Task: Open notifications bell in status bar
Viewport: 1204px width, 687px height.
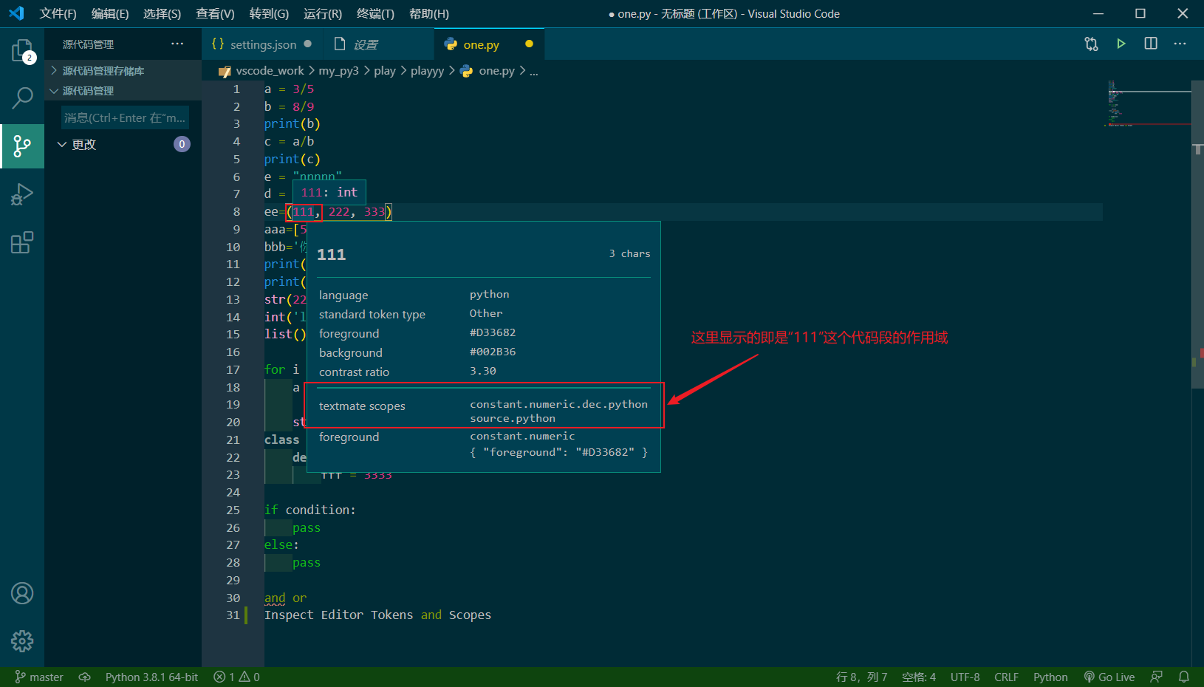Action: [1184, 677]
